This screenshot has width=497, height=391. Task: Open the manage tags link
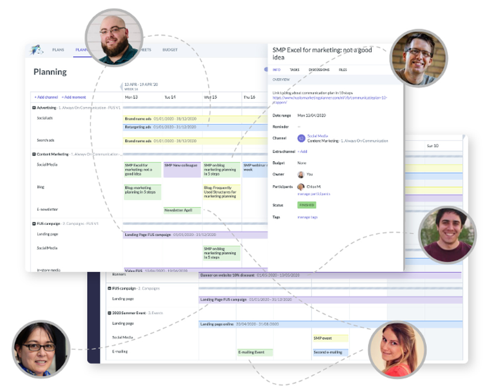click(308, 217)
